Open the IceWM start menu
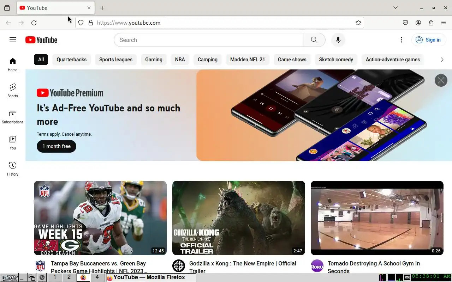This screenshot has height=282, width=452. 9,277
